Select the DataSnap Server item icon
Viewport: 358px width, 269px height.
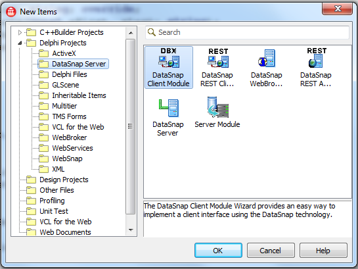169,108
